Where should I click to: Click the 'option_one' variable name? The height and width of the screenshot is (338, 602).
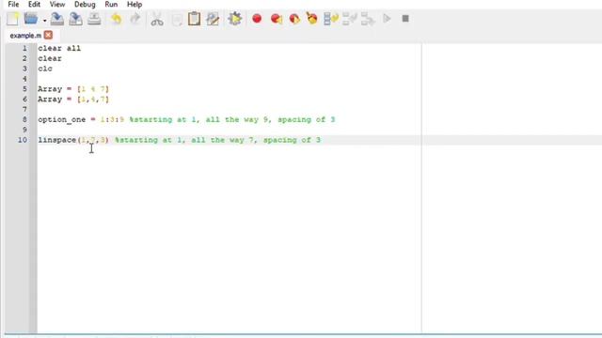(62, 120)
